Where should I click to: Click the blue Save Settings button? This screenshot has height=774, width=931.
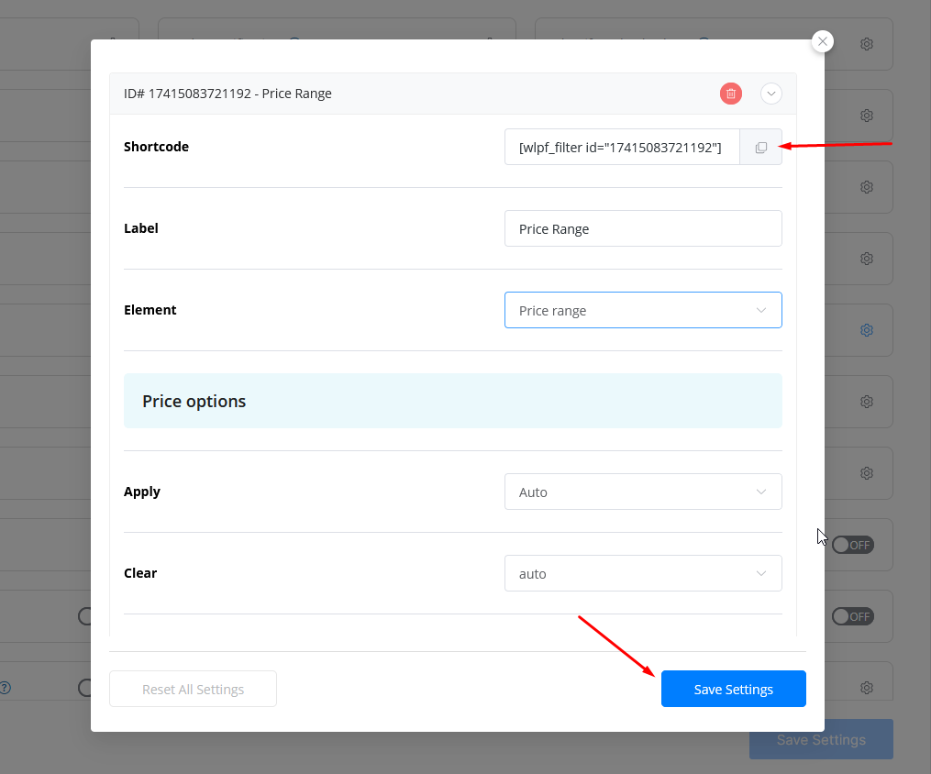(733, 689)
